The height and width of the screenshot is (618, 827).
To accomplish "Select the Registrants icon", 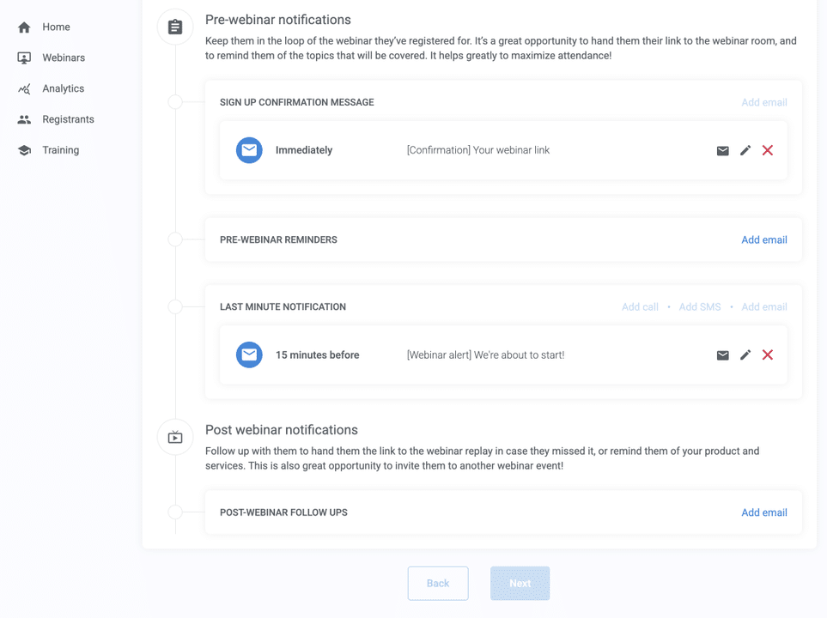I will pos(24,119).
